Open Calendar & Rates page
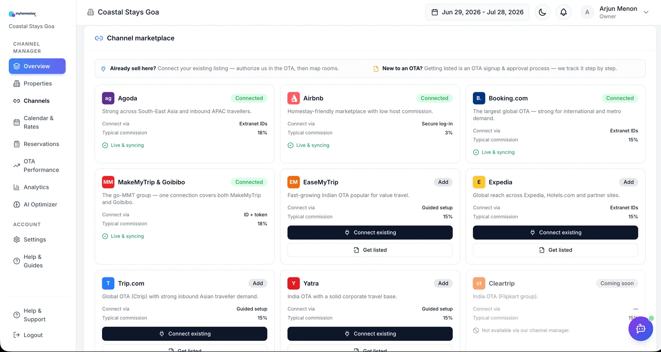 coord(37,122)
